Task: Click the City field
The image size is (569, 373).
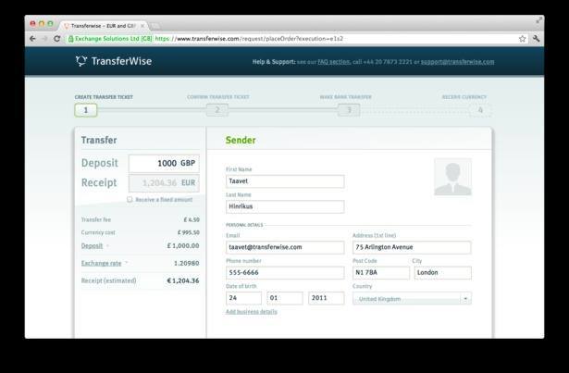Action: pyautogui.click(x=443, y=273)
